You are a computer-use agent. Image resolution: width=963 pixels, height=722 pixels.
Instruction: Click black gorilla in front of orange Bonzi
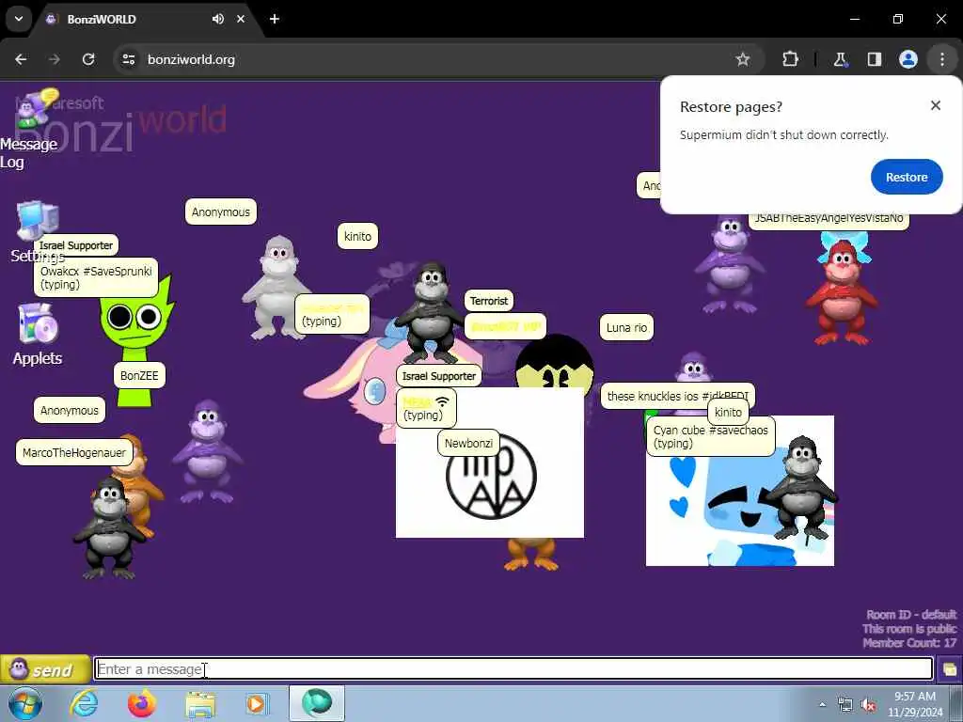pyautogui.click(x=109, y=526)
